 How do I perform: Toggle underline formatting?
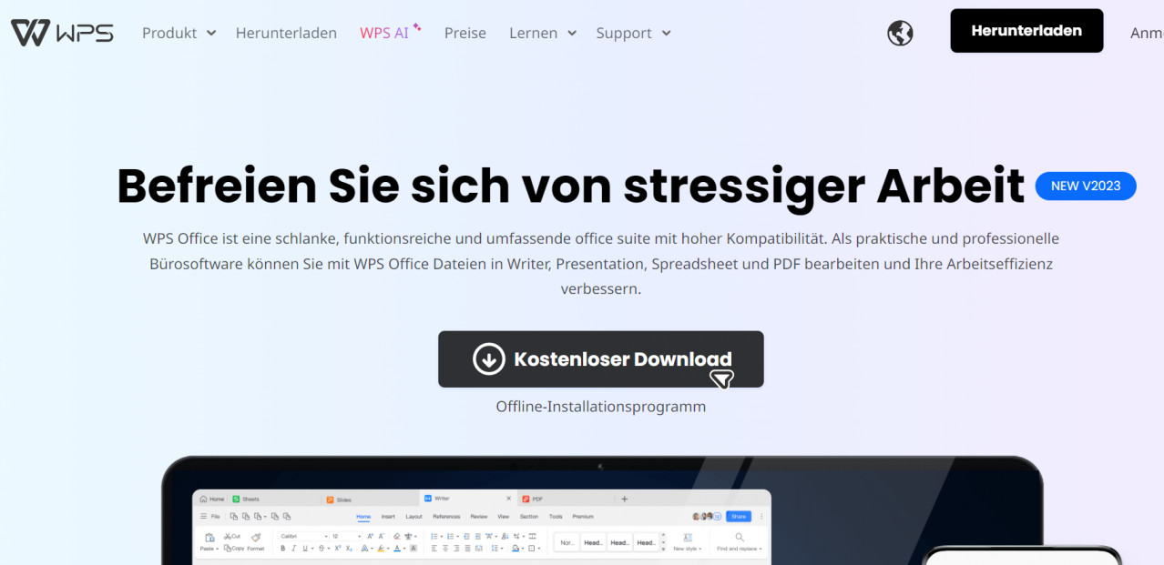click(x=303, y=548)
